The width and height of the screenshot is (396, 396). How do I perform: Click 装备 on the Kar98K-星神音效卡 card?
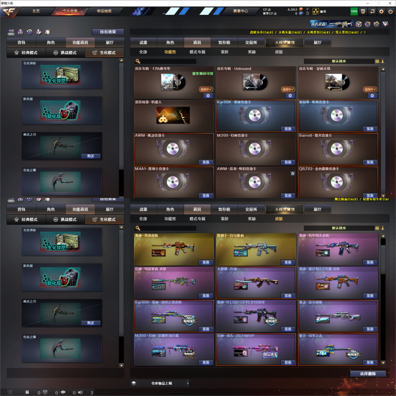click(288, 129)
